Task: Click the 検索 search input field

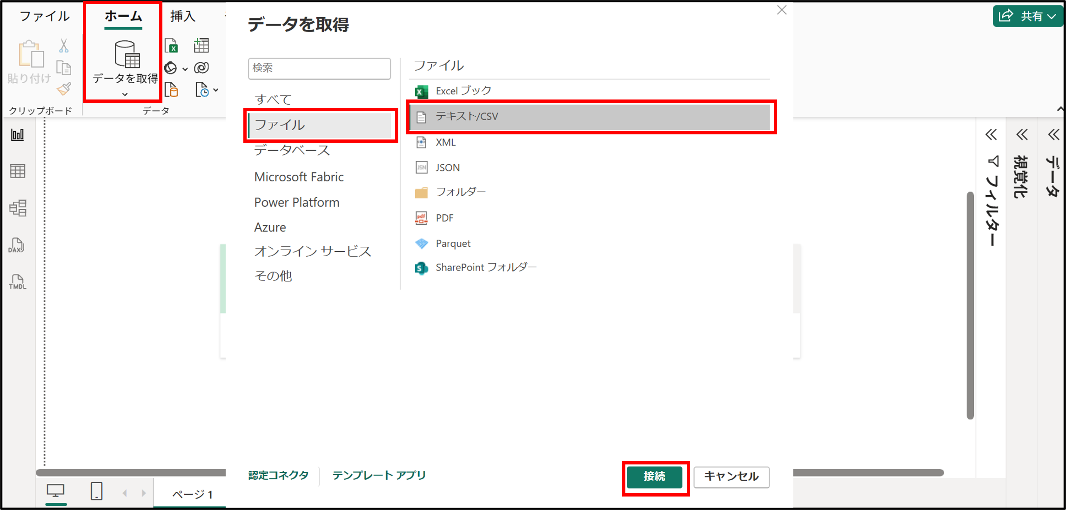Action: coord(319,68)
